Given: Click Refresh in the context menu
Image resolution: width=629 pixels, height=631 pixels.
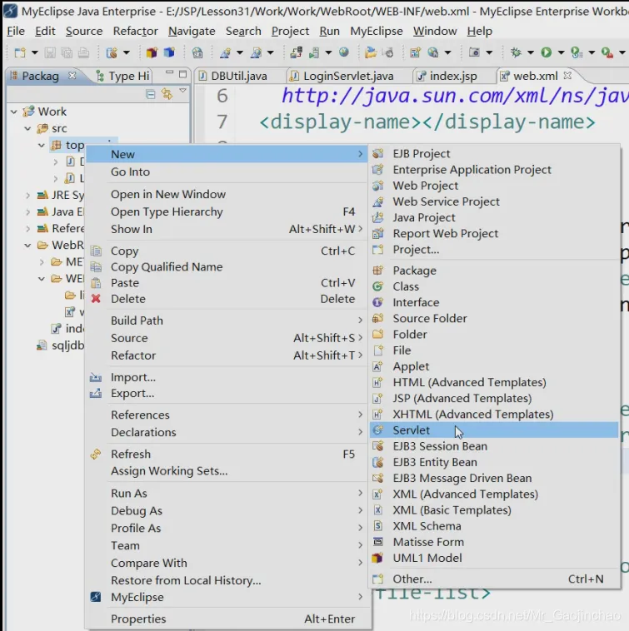Looking at the screenshot, I should click(x=227, y=454).
